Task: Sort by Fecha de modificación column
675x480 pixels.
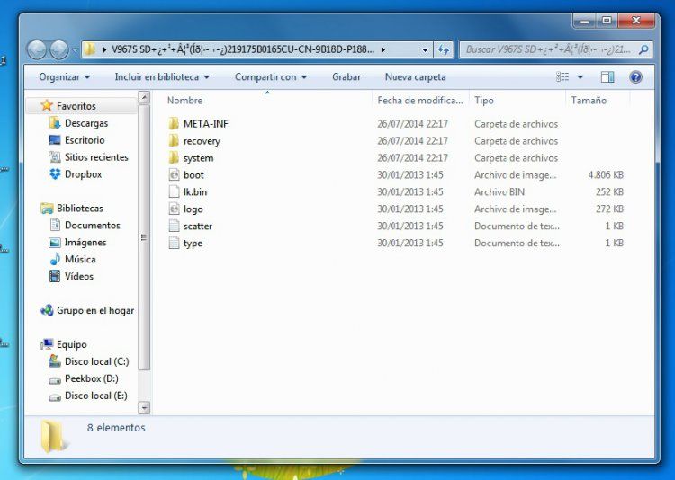Action: [420, 100]
